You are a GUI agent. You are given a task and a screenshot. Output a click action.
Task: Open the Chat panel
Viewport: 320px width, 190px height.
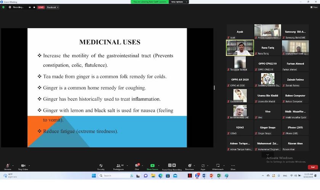coord(137,166)
